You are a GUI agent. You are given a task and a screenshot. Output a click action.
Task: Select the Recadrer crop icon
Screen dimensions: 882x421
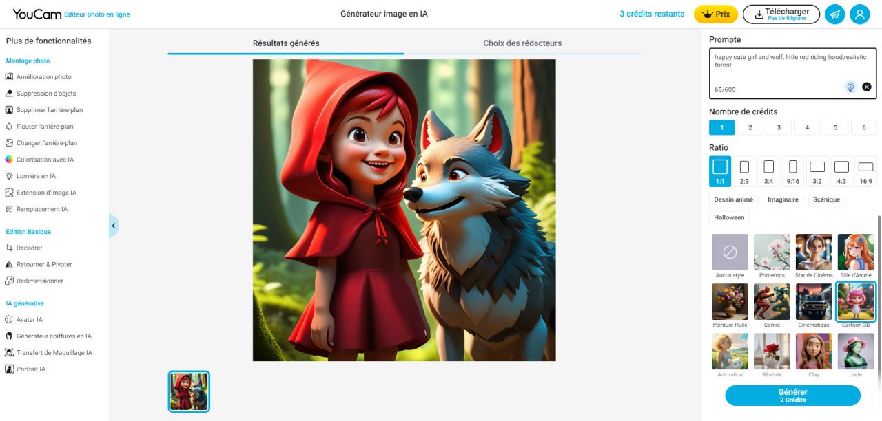click(x=10, y=248)
